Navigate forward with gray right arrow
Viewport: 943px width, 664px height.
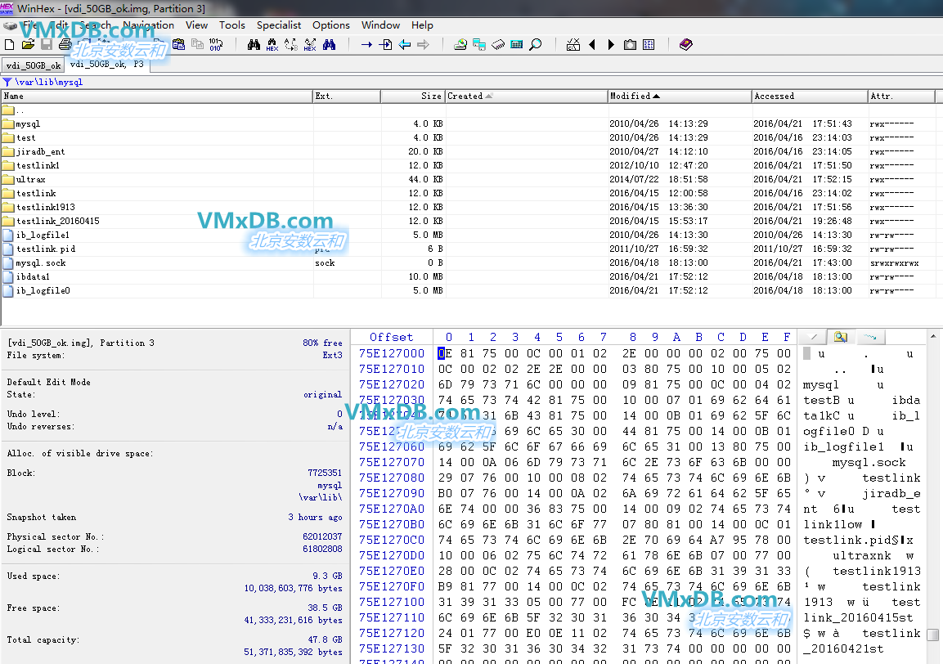click(x=423, y=44)
